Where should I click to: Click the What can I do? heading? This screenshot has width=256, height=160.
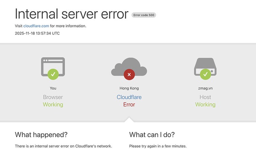click(x=152, y=135)
